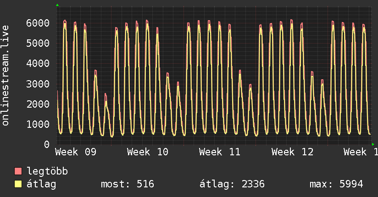This screenshot has height=197, width=378.
Task: Click the 4000 y-axis tick label
Action: 38,64
